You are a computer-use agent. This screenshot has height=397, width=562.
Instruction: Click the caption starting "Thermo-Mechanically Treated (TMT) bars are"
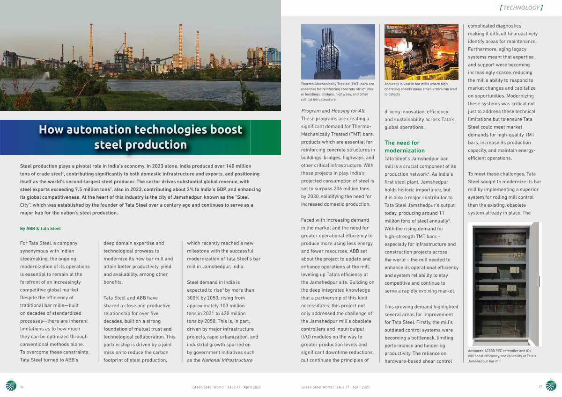click(338, 92)
